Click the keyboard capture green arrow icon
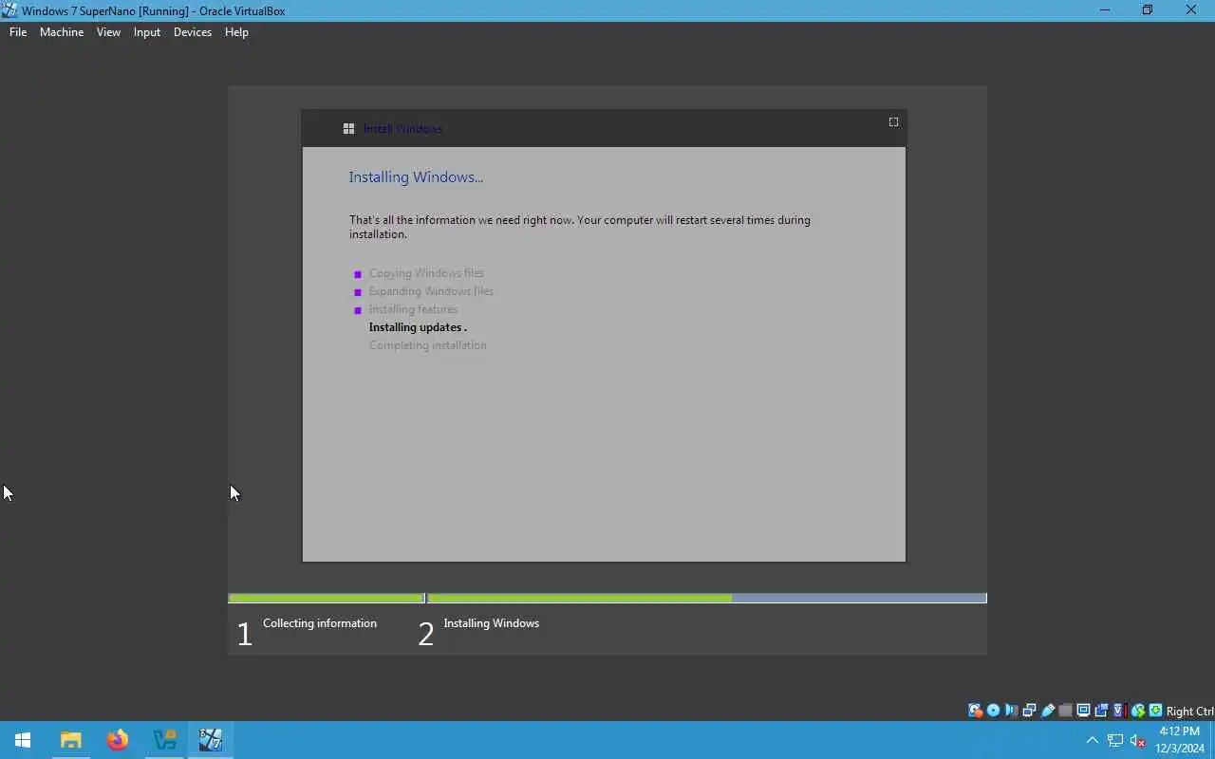The image size is (1215, 759). (1155, 711)
